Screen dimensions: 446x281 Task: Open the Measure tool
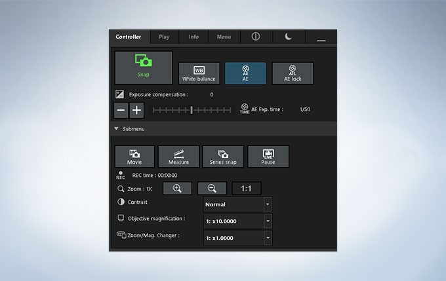click(x=178, y=157)
